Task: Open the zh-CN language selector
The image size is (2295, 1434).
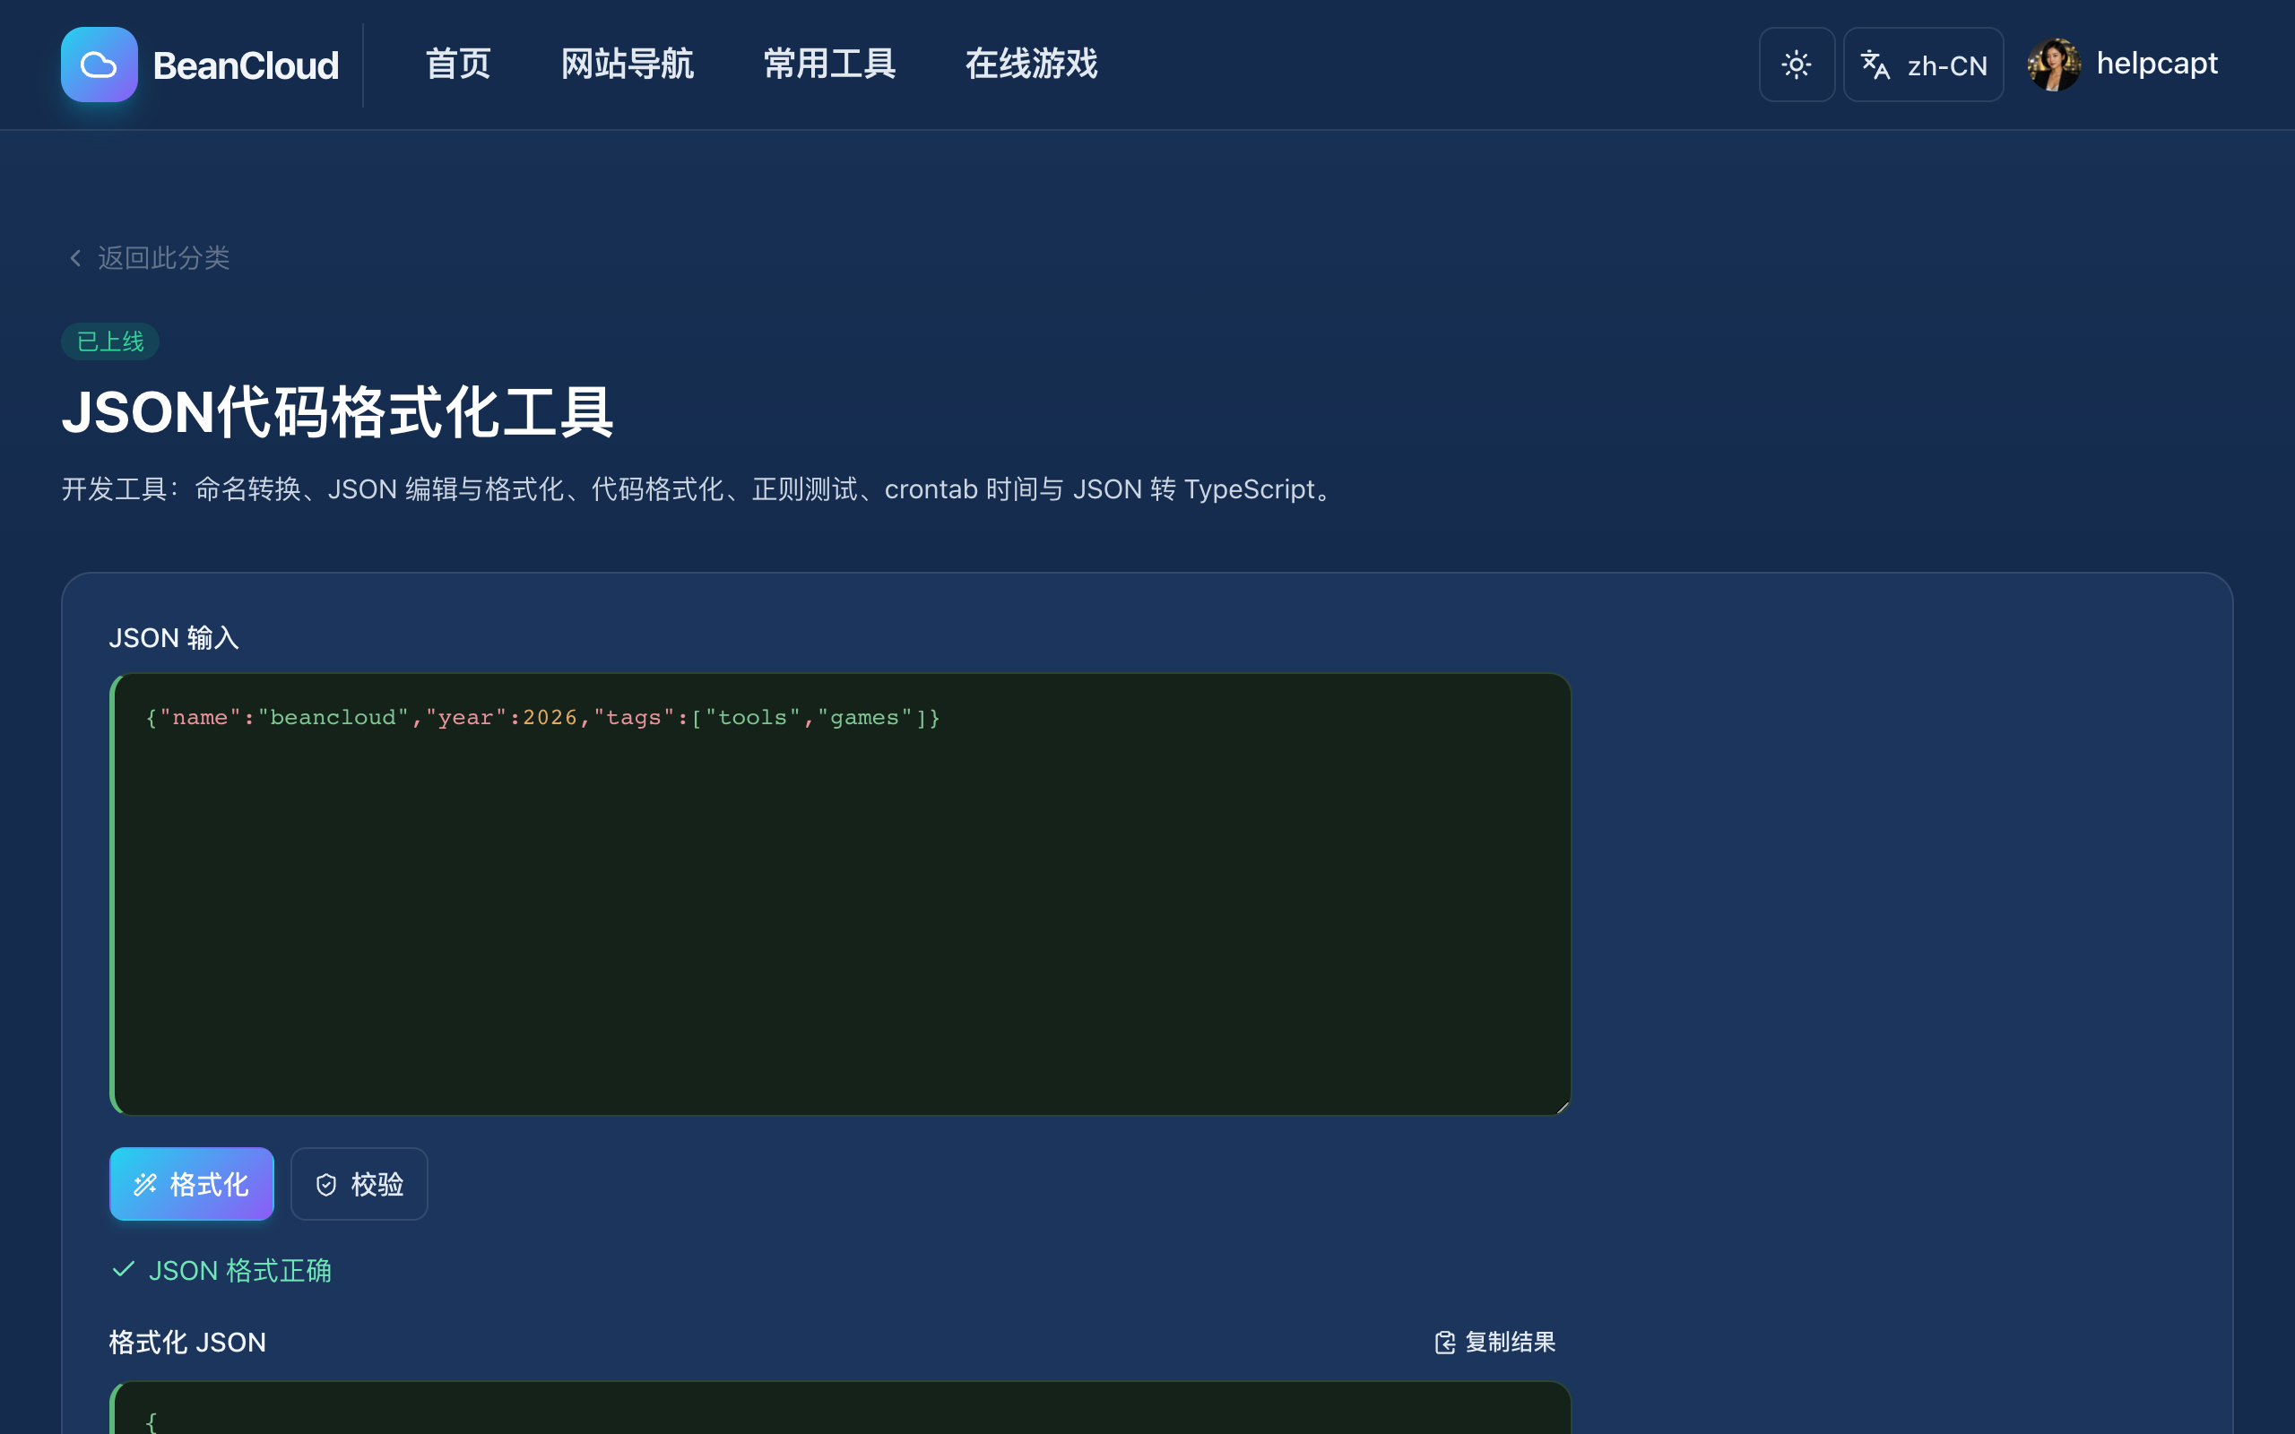Action: 1923,65
